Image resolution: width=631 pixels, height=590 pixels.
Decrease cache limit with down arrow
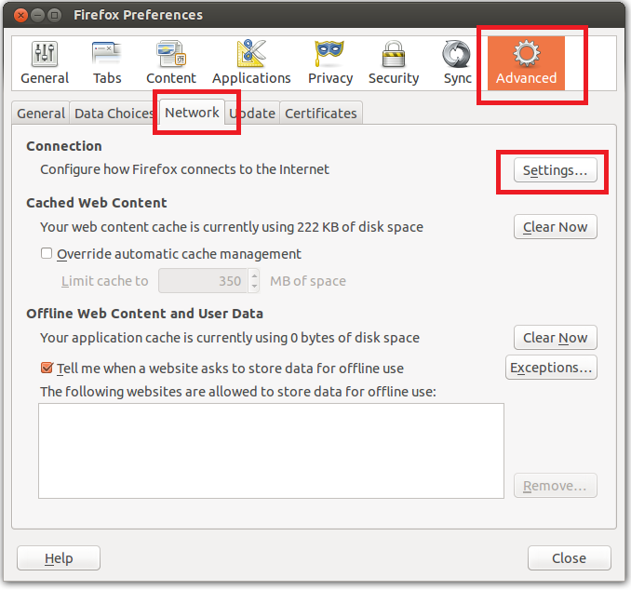point(254,287)
